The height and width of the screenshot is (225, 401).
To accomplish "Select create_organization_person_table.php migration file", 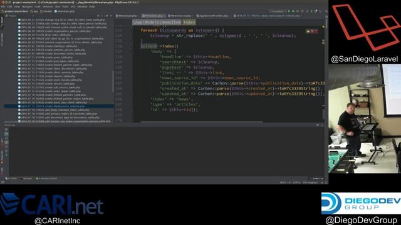I will tap(55, 31).
